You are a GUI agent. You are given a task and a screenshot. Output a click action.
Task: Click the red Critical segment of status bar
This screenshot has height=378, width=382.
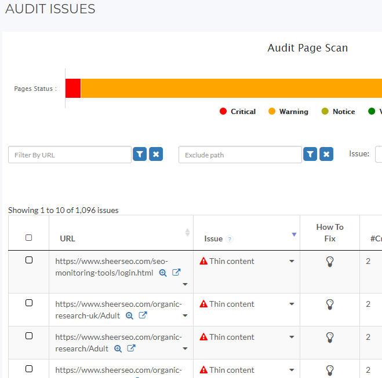[x=73, y=89]
